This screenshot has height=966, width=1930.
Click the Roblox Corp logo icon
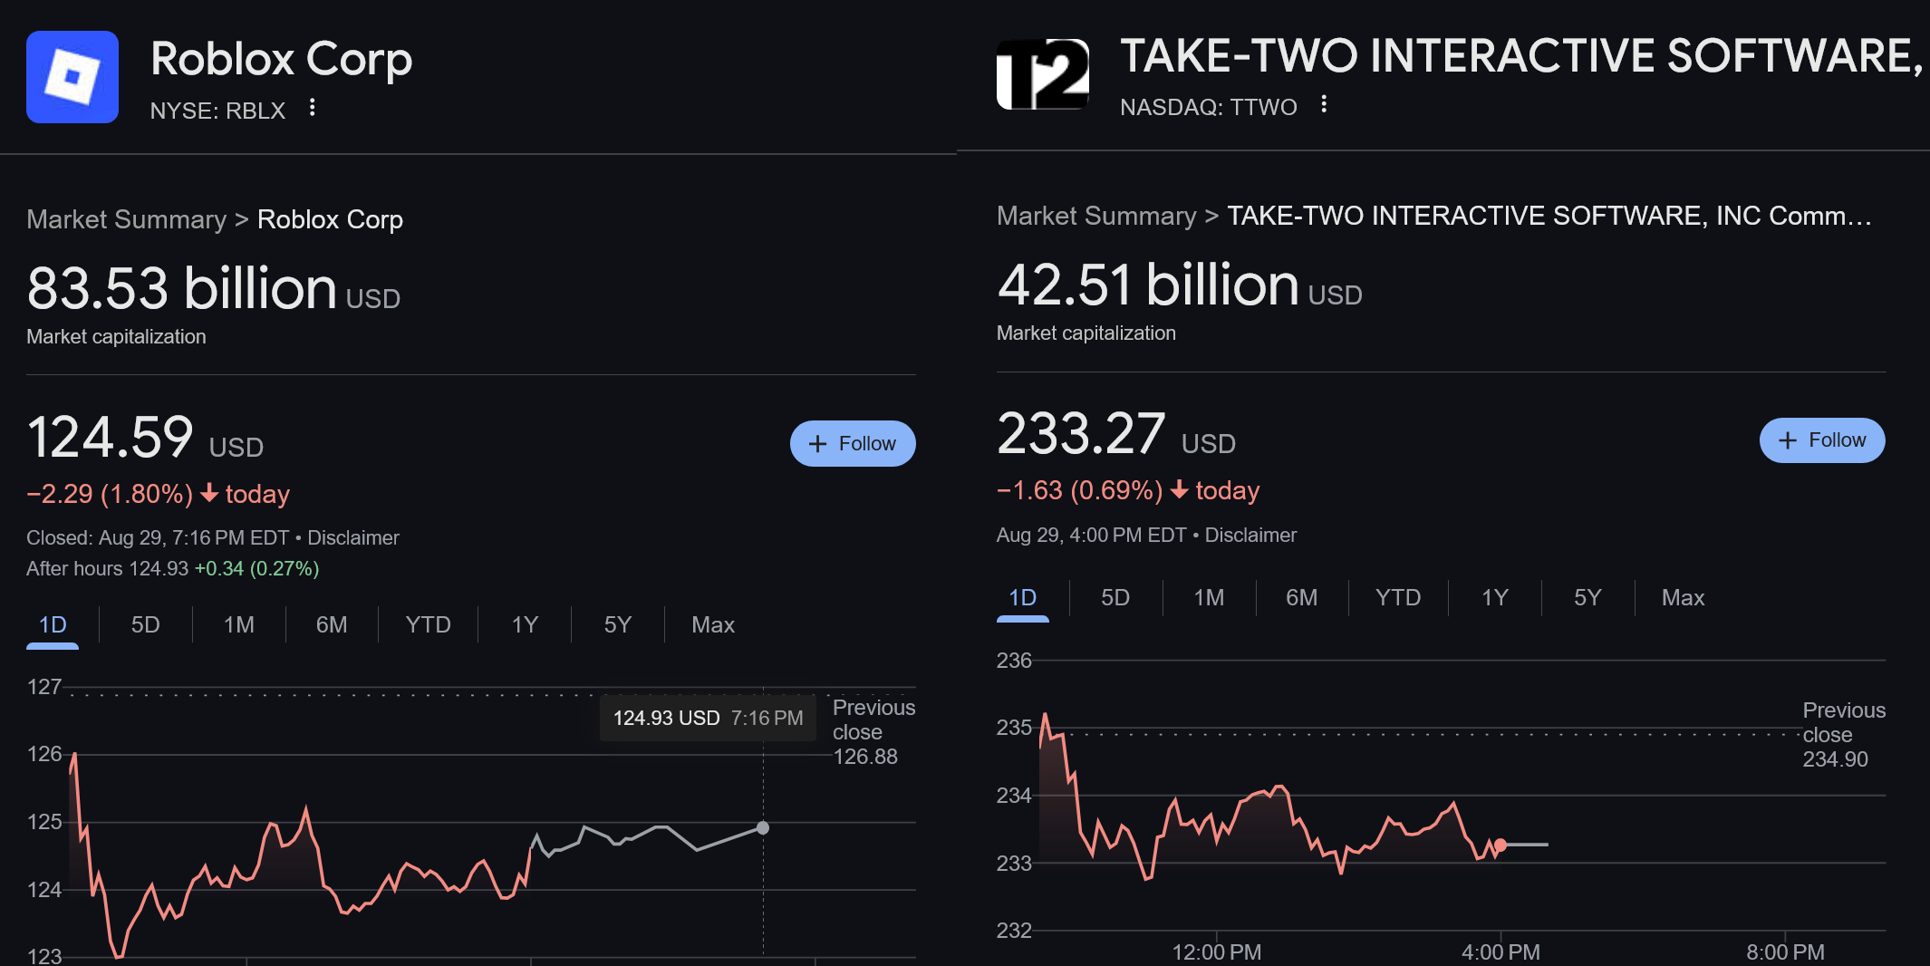(72, 77)
